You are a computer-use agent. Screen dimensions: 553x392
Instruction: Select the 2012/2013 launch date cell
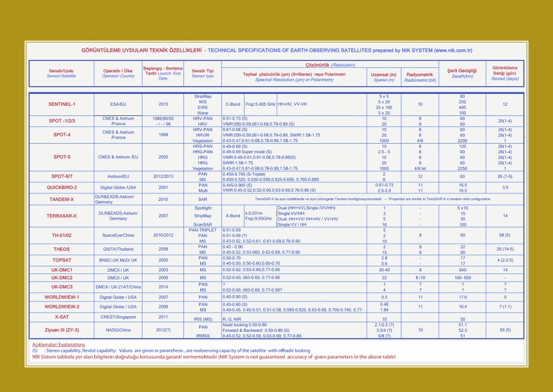tap(163, 176)
